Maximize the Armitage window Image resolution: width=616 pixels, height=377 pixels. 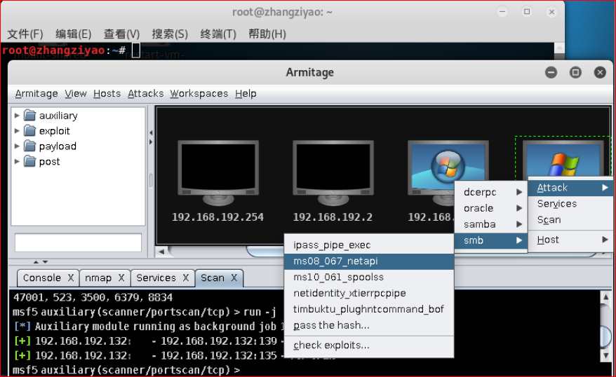[575, 72]
